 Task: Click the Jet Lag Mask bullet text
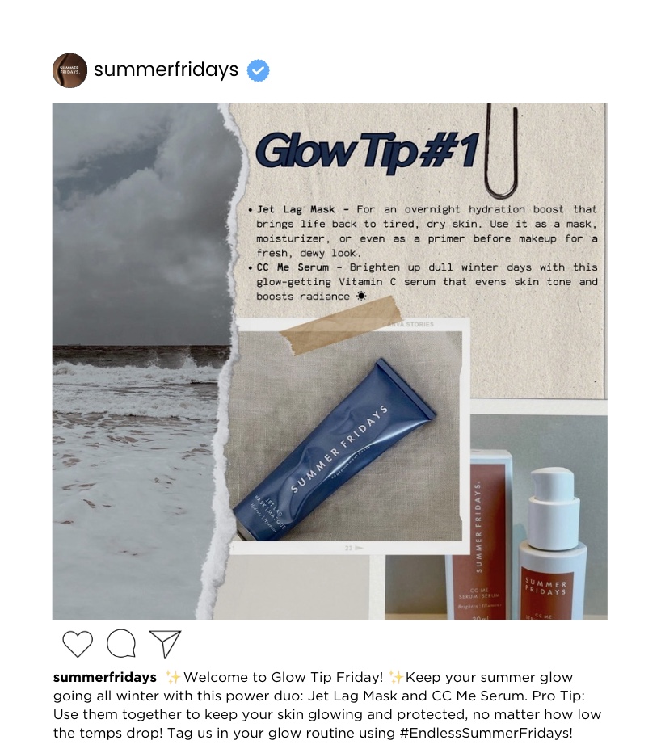coord(423,231)
